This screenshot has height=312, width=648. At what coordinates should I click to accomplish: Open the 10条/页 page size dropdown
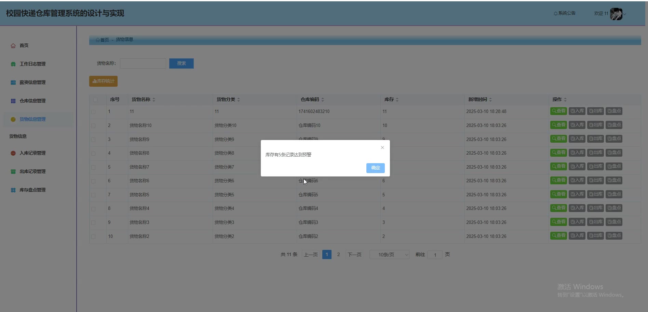[389, 255]
